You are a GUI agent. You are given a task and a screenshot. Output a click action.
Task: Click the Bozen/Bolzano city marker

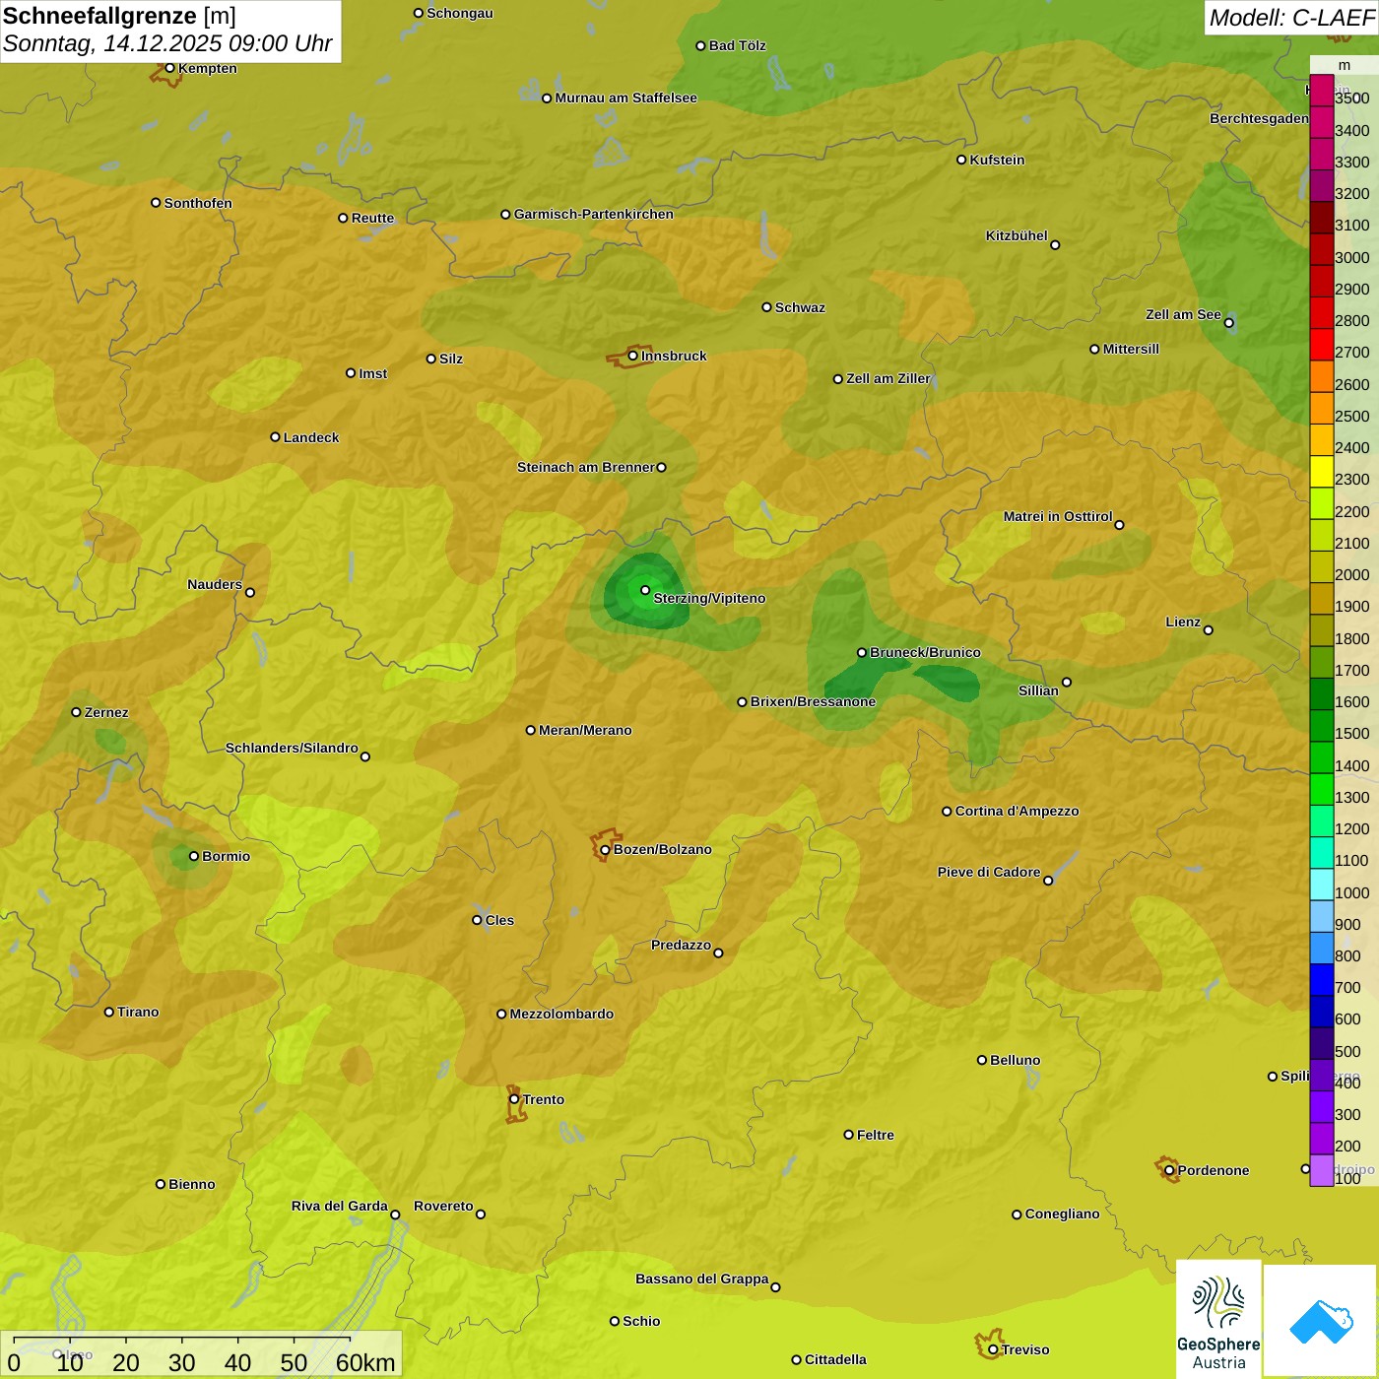click(606, 849)
